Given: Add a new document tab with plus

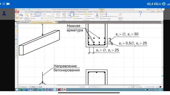Looking at the screenshot, I should click(x=57, y=22).
